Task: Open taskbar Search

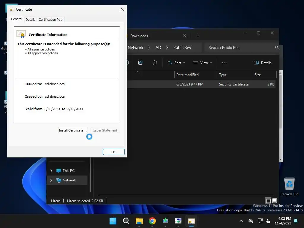Action: (x=126, y=221)
